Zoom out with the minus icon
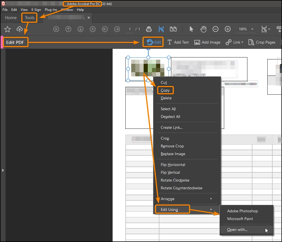The height and width of the screenshot is (242, 282). (x=216, y=29)
